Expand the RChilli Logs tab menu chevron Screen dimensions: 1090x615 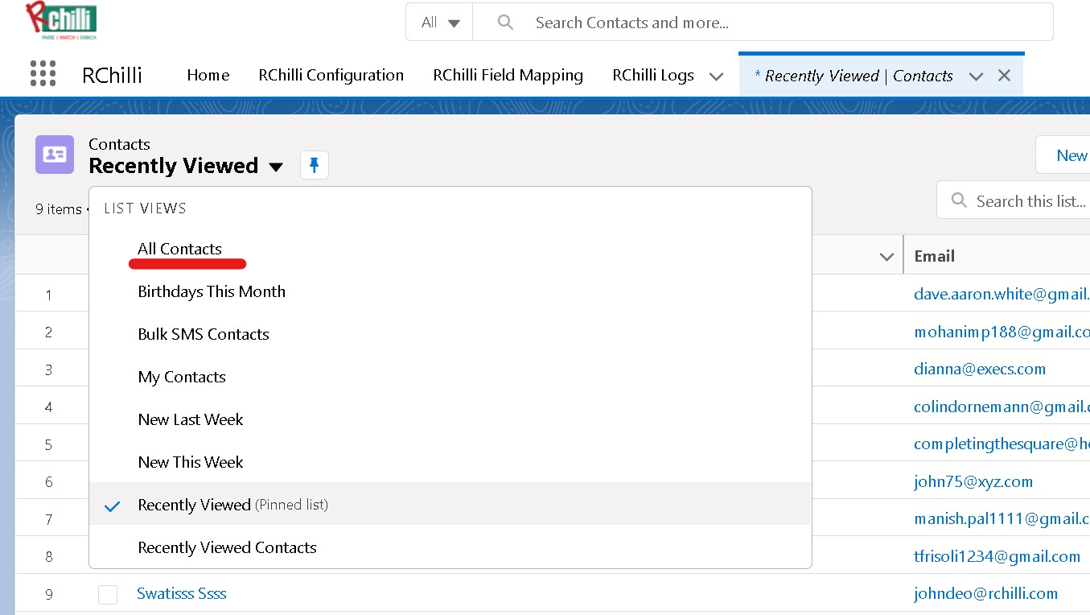[716, 76]
